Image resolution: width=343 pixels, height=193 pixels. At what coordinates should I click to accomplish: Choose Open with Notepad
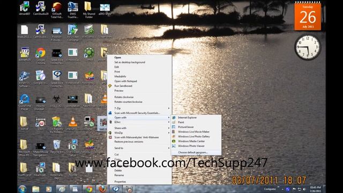click(139, 81)
